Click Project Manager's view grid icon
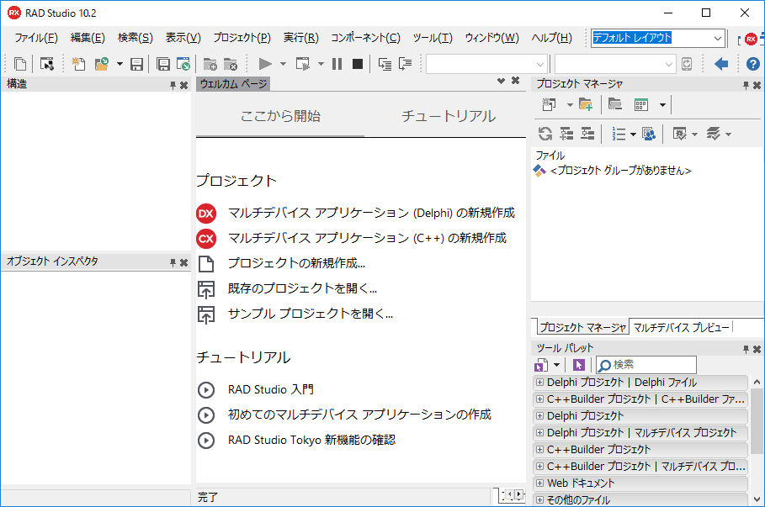Viewport: 765px width, 507px height. (x=641, y=104)
